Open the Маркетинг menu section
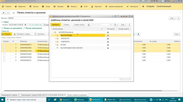Viewport: 183px width, 102px height. 20,7
